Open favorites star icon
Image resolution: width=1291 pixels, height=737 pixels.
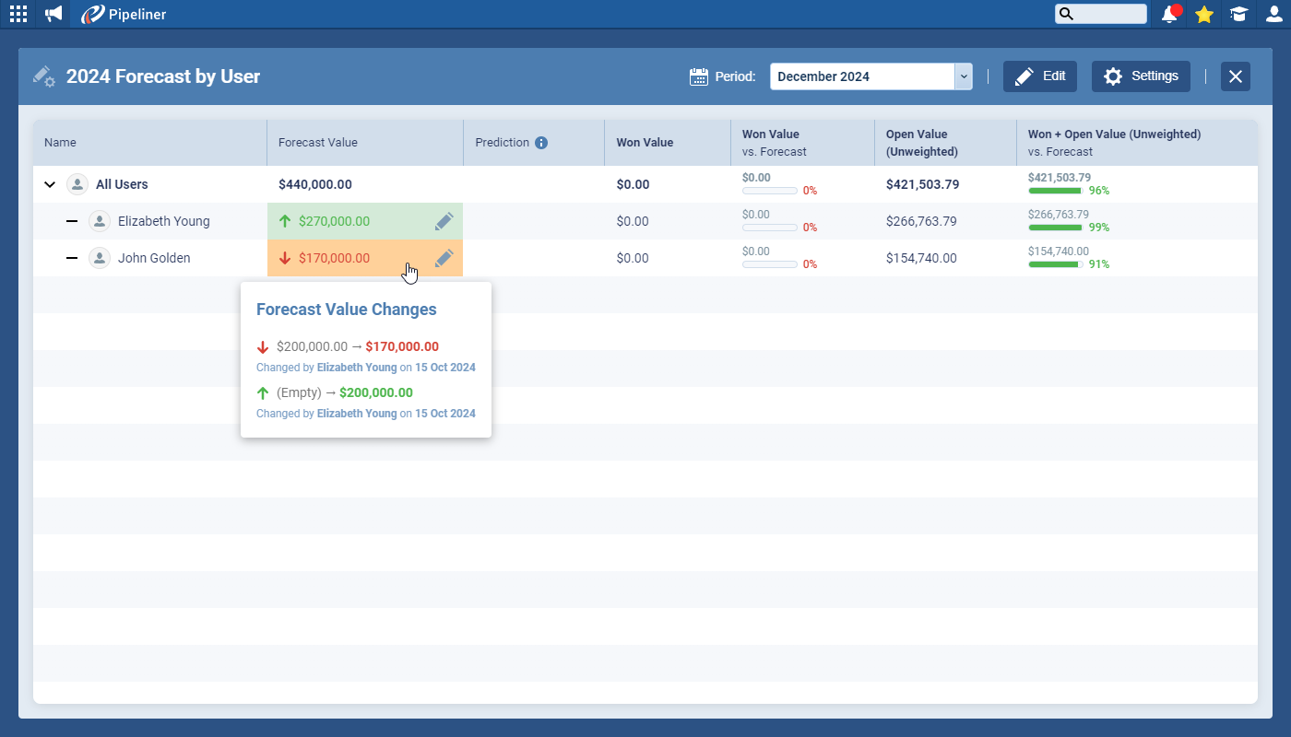(1203, 14)
